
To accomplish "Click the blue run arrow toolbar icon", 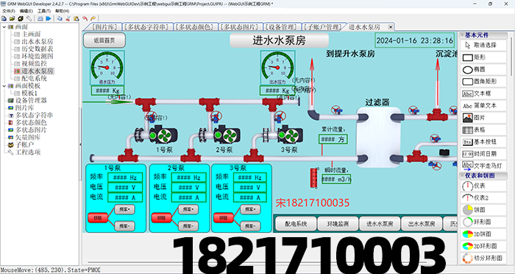I will pos(49,18).
